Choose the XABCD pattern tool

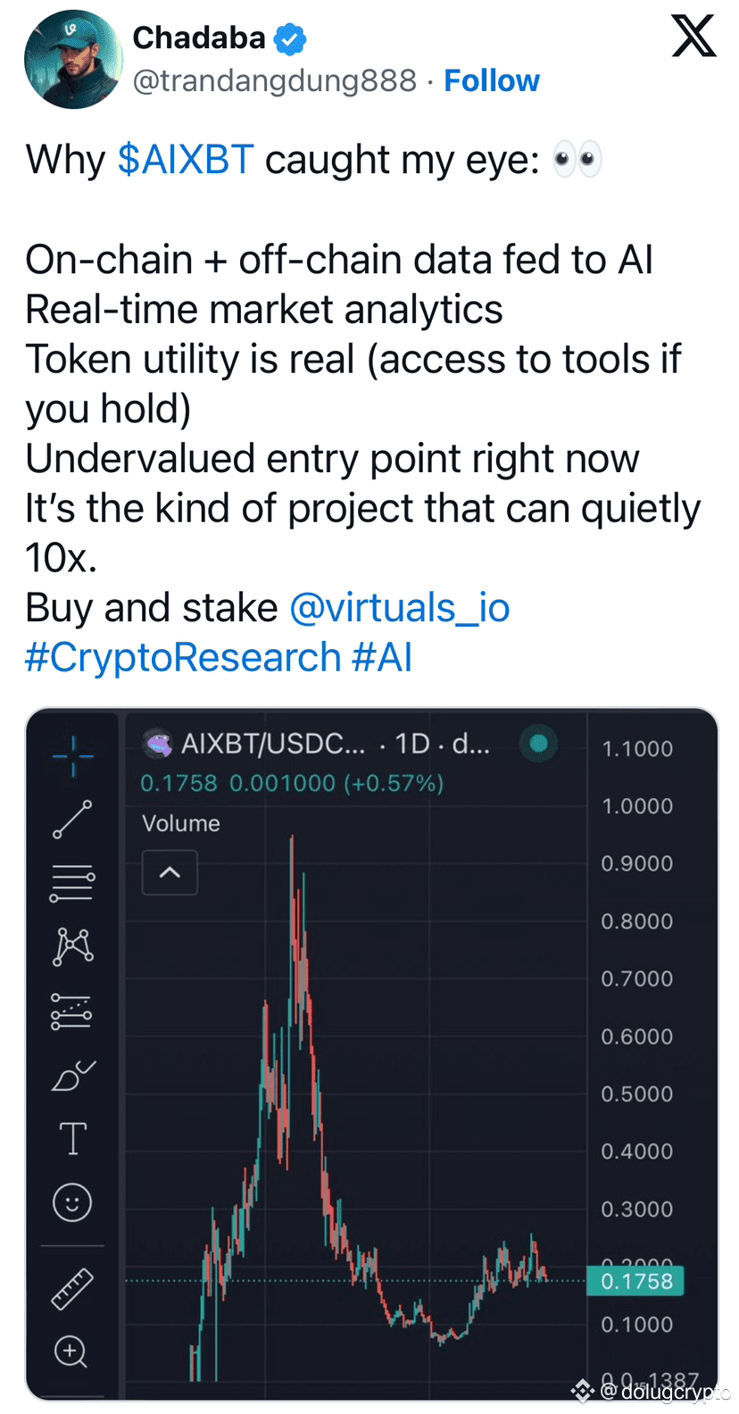73,946
